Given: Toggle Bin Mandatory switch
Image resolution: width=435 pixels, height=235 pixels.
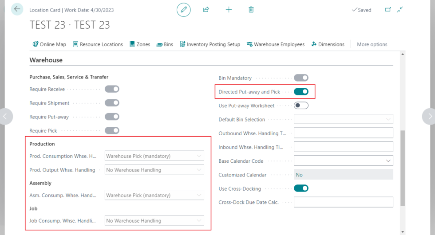Looking at the screenshot, I should pos(301,78).
